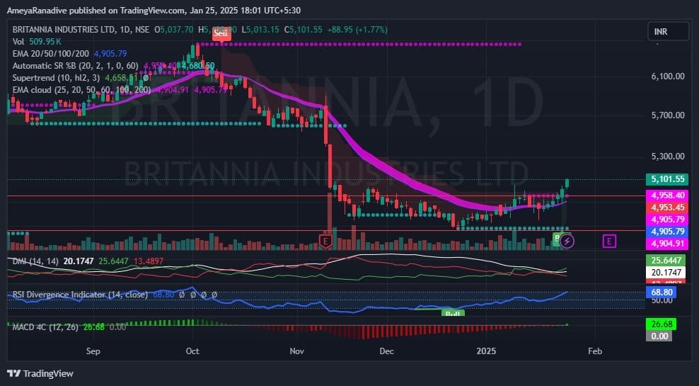This screenshot has height=386, width=699.
Task: Click the purple E upcoming earnings marker
Action: point(608,242)
